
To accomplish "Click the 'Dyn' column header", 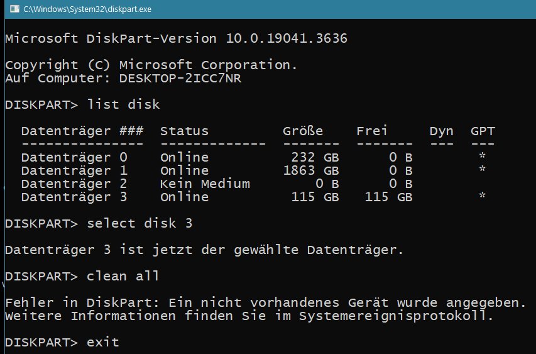I will coord(441,131).
